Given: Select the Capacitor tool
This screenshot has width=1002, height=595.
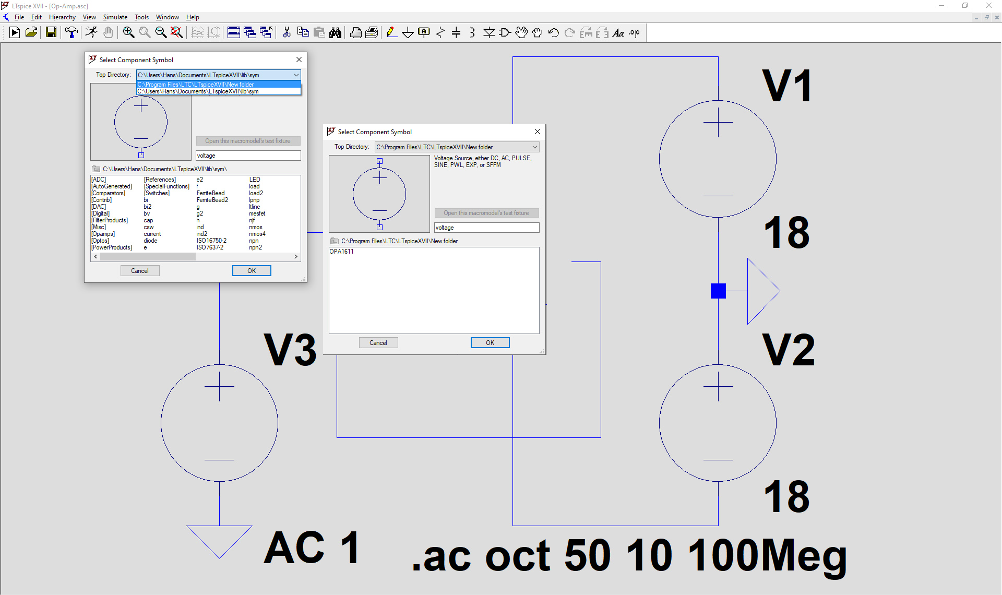Looking at the screenshot, I should pyautogui.click(x=456, y=33).
